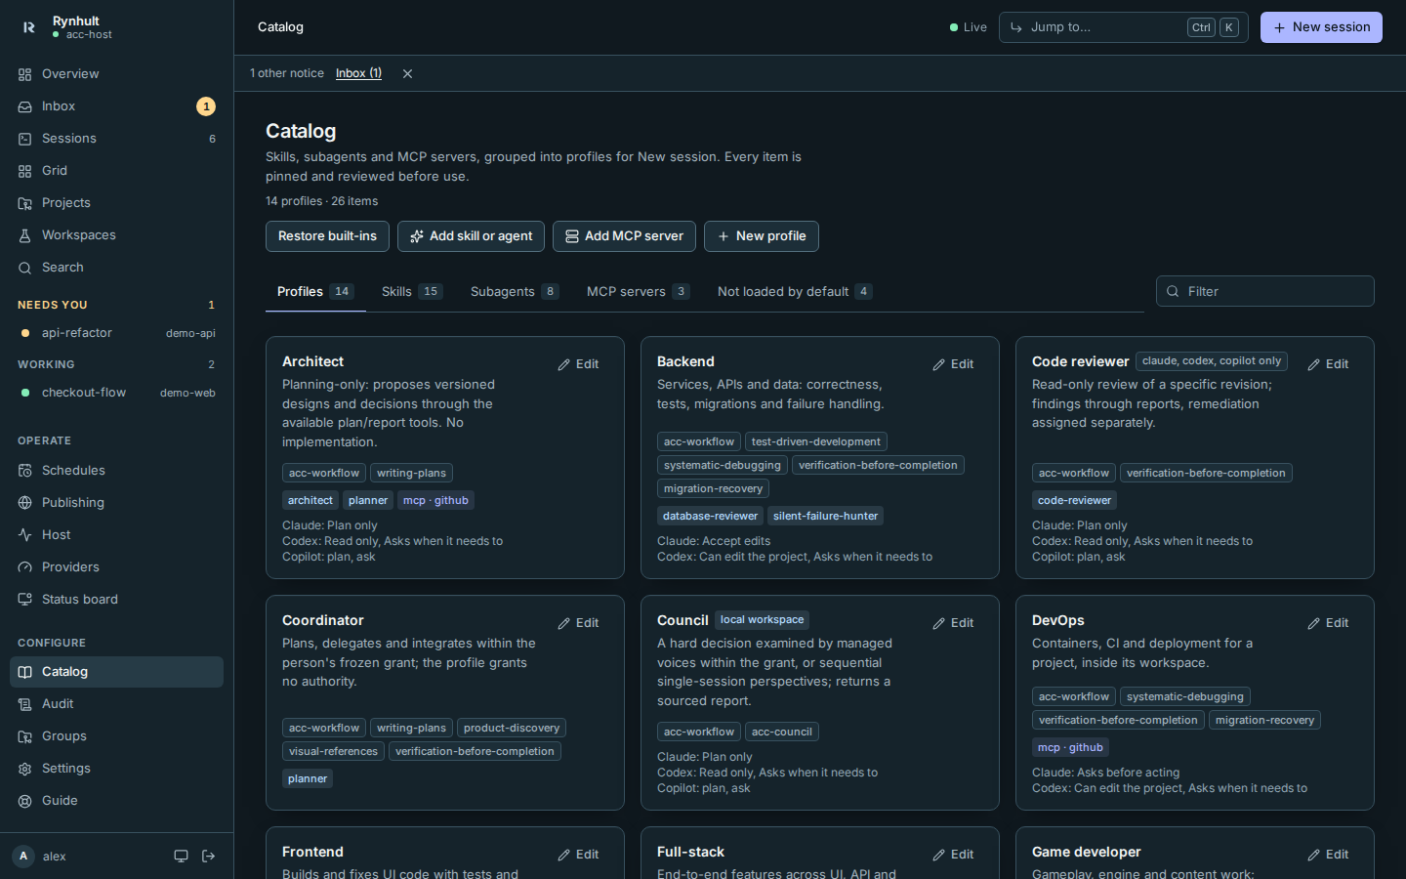Switch to the Profiles tab
1406x879 pixels.
315,292
